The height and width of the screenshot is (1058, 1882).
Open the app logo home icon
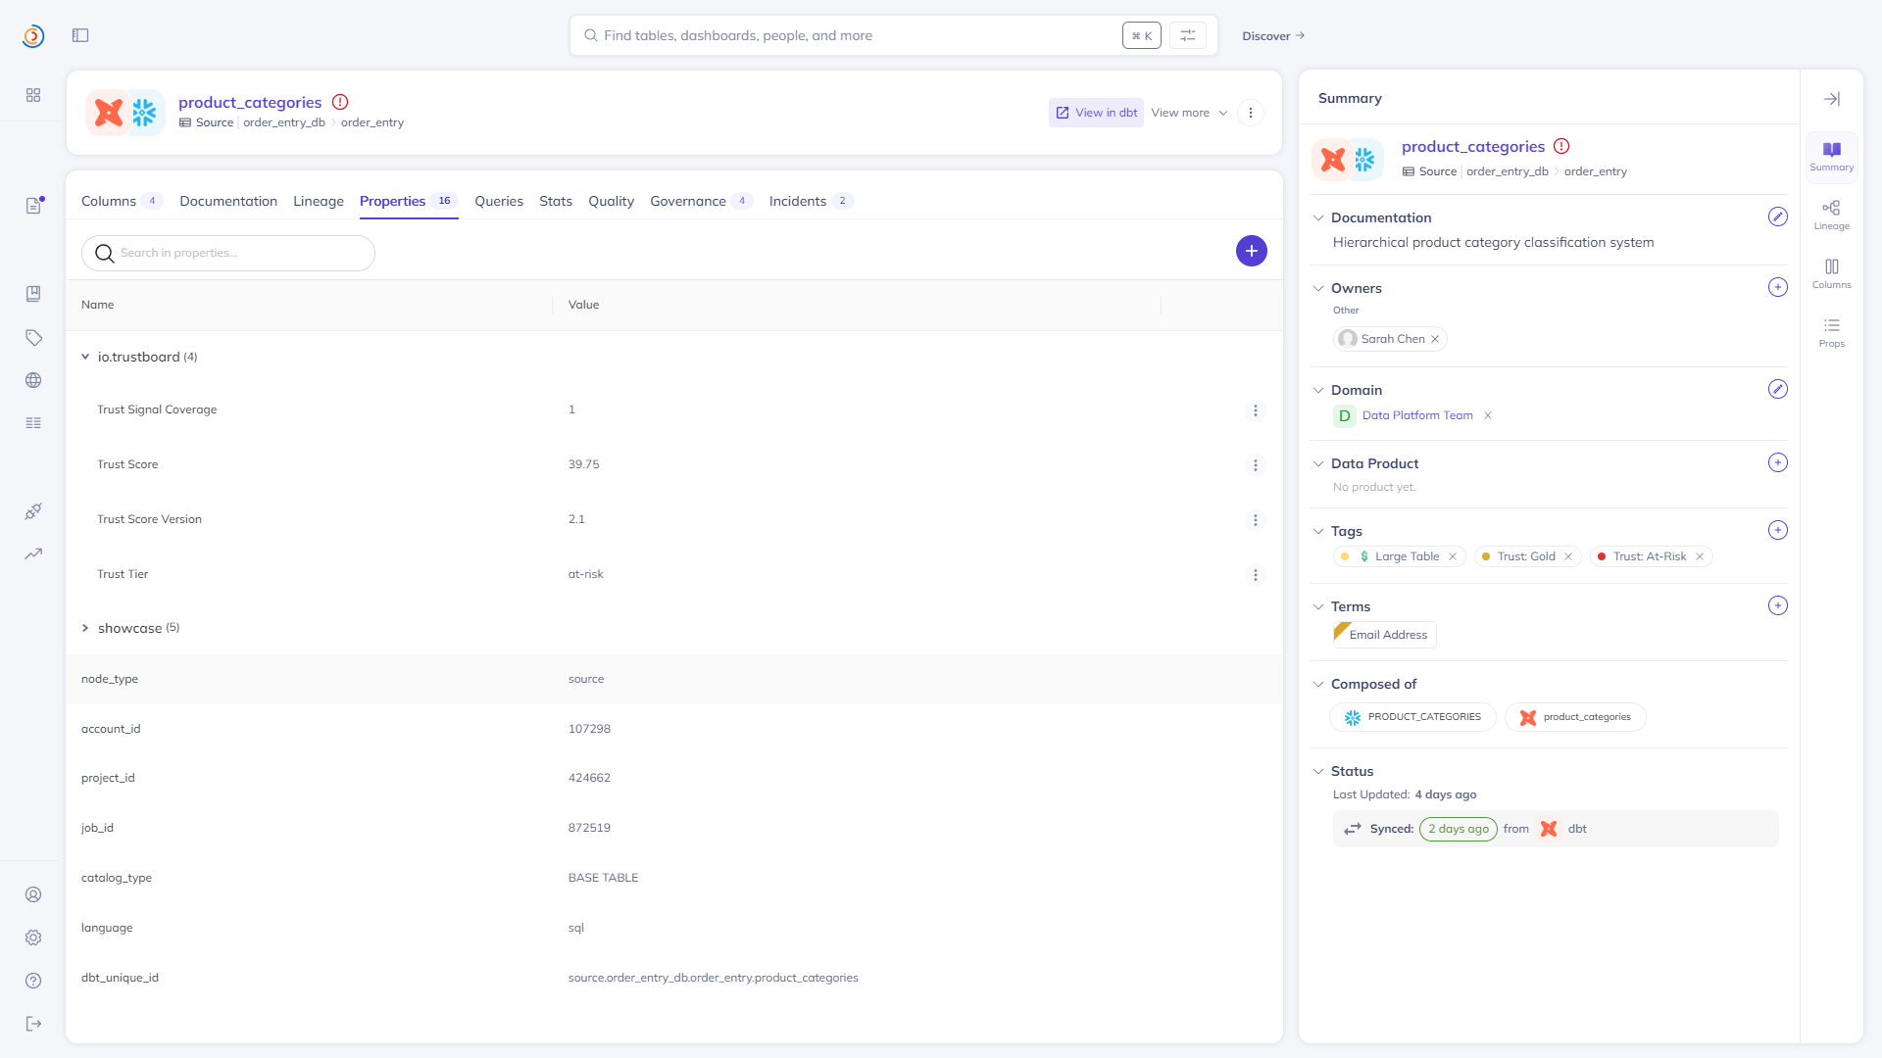tap(33, 36)
